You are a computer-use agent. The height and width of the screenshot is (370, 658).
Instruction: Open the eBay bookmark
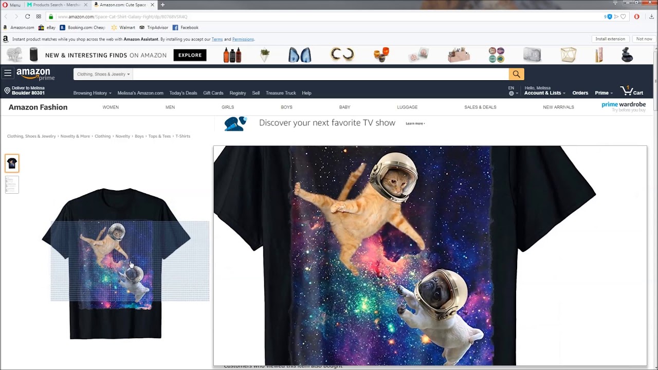[47, 28]
